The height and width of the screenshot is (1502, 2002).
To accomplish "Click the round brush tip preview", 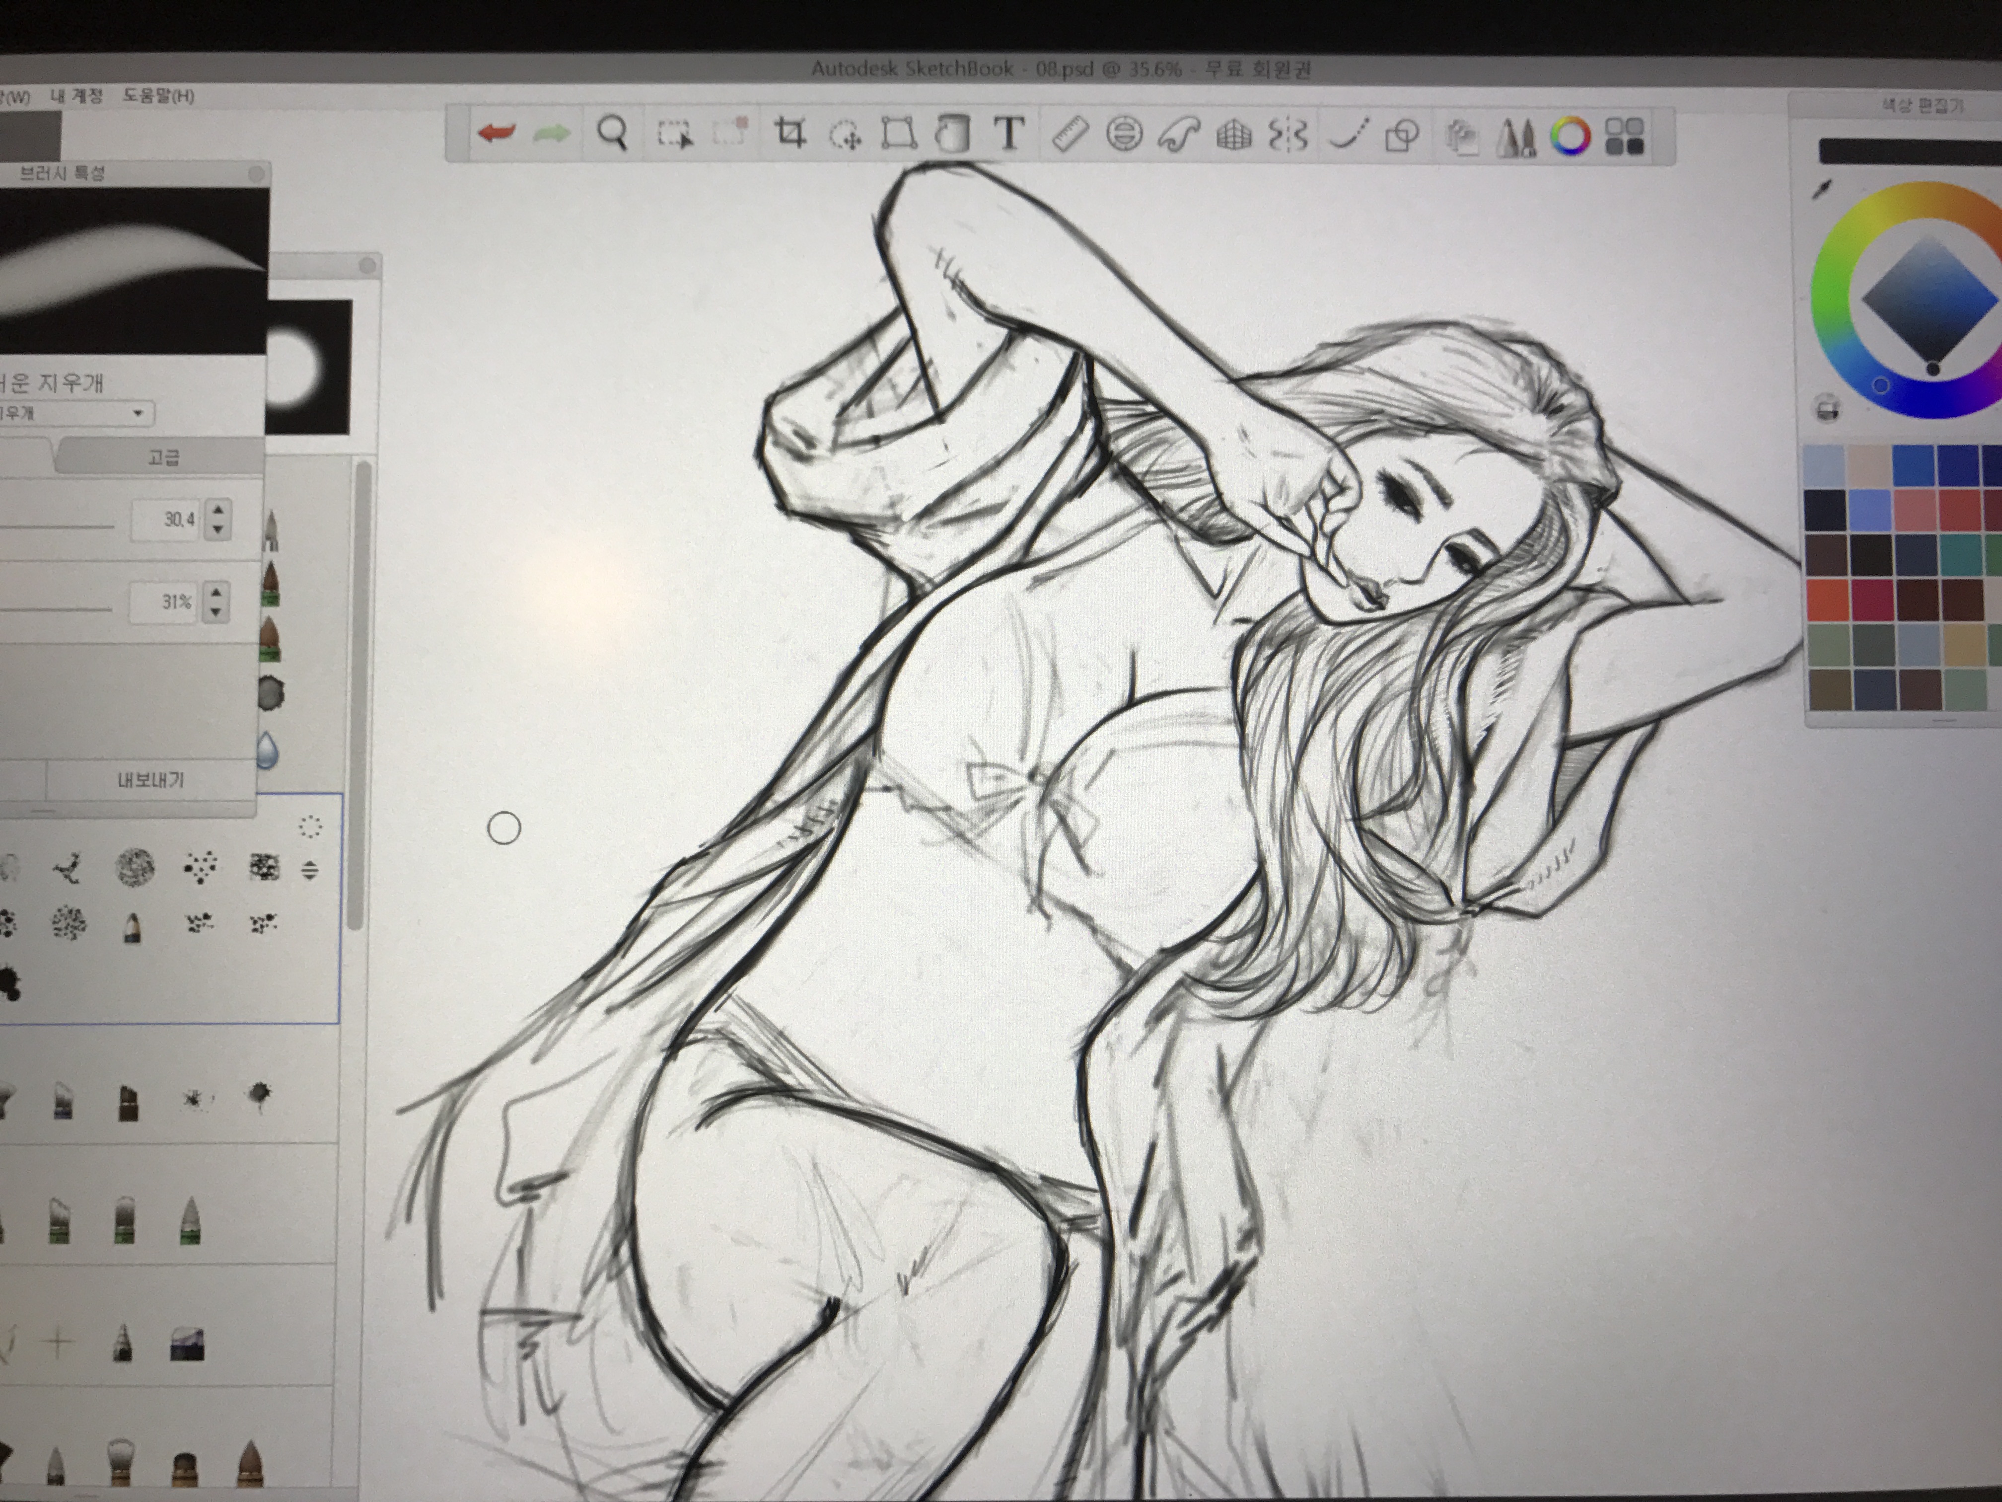I will click(308, 367).
